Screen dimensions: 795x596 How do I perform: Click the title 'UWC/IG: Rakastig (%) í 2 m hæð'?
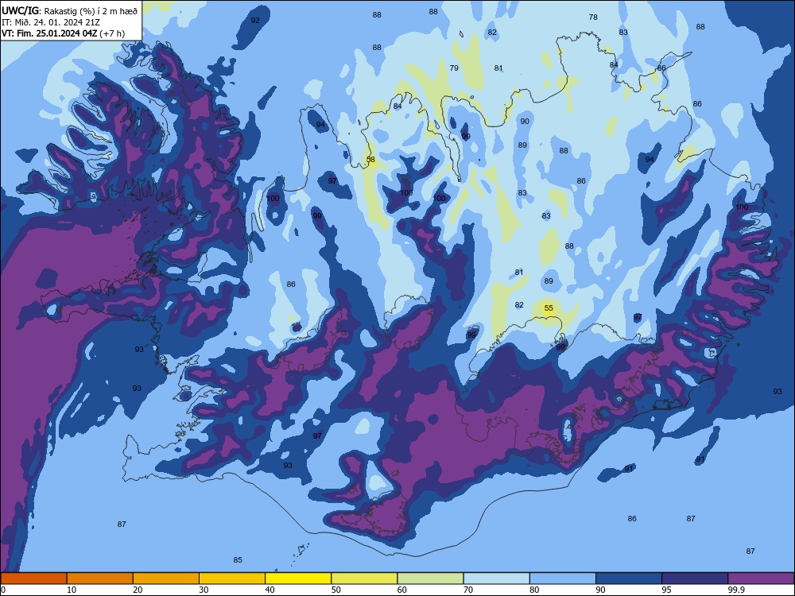pyautogui.click(x=69, y=10)
